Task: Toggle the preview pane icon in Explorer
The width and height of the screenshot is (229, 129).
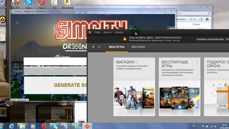Action: [201, 19]
